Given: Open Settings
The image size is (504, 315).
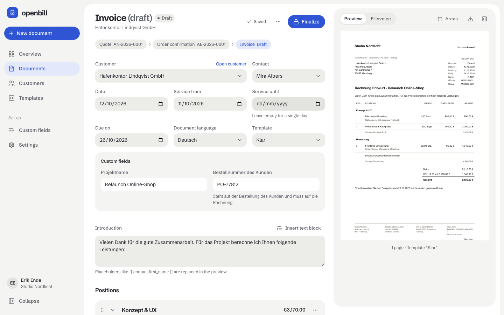Looking at the screenshot, I should coord(42,145).
